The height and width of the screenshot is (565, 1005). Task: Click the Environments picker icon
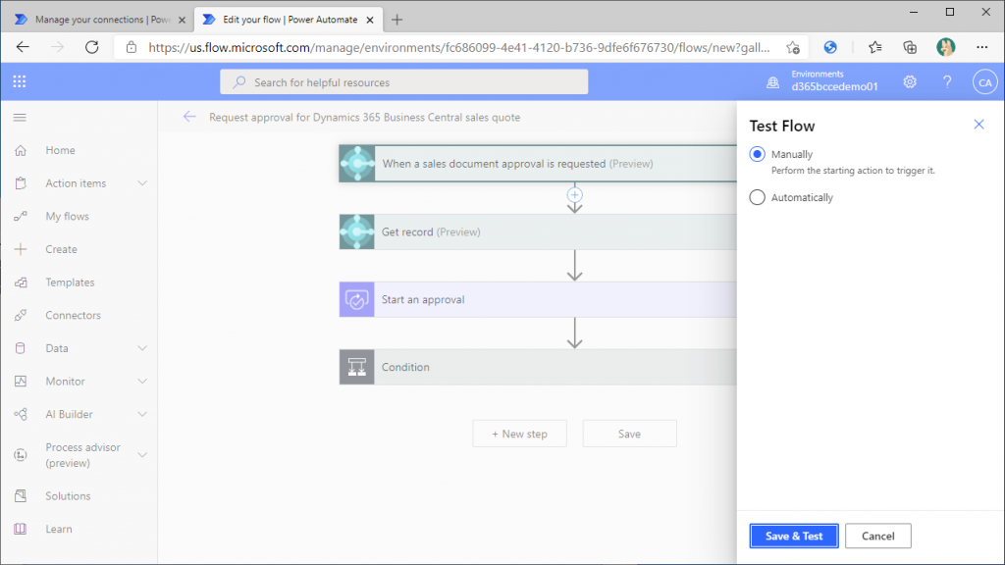pos(773,82)
